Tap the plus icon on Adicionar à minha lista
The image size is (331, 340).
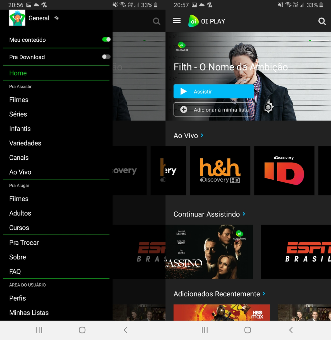tap(184, 110)
